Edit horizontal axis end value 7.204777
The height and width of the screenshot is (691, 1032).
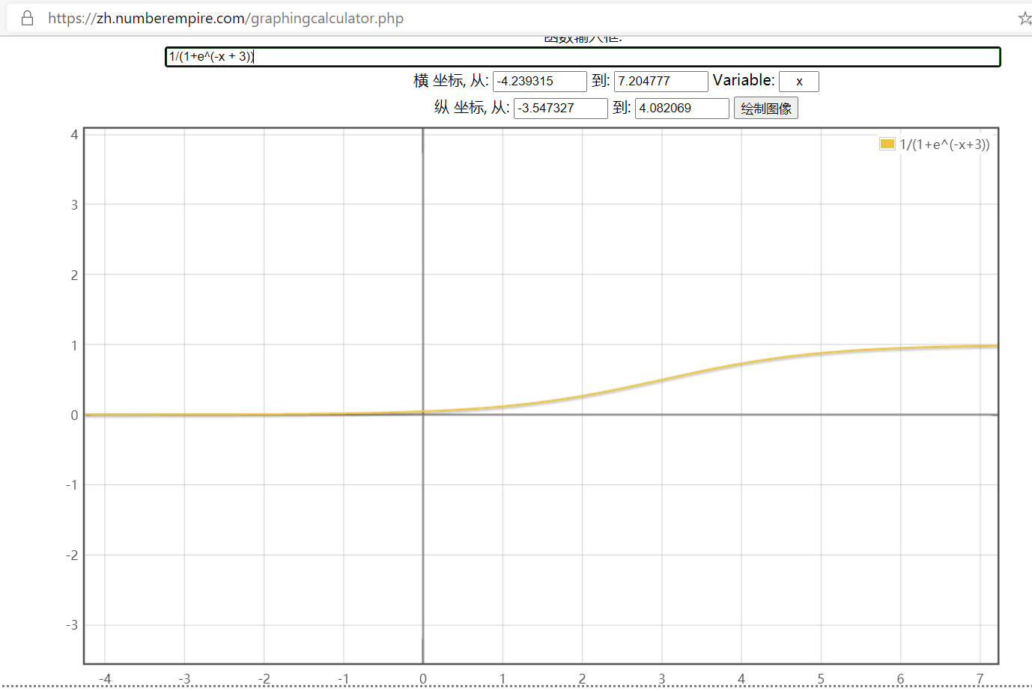tap(661, 81)
